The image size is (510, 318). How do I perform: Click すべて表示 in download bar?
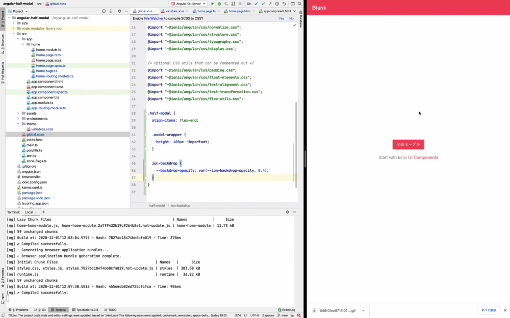[x=489, y=310]
